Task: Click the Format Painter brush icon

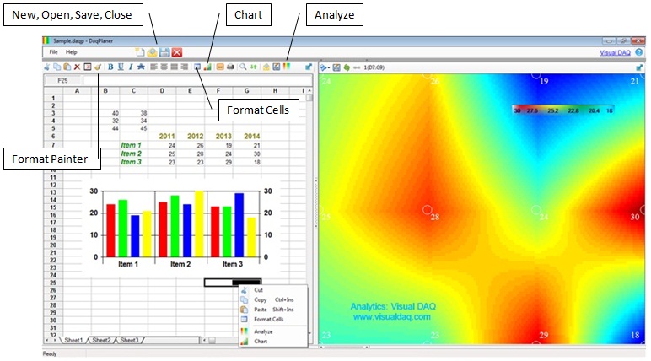Action: click(x=97, y=67)
